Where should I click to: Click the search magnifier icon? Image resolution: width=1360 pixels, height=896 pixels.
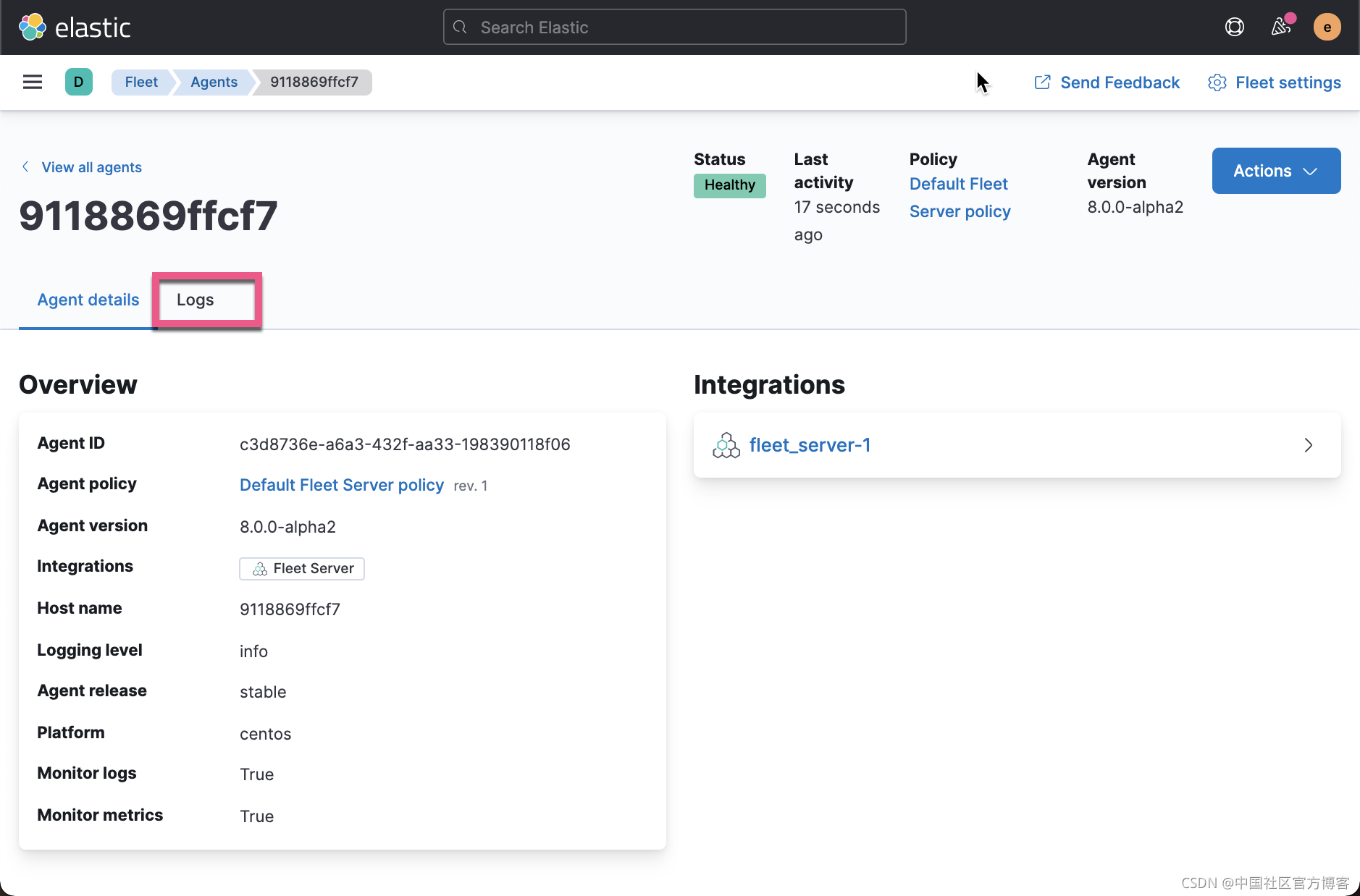pyautogui.click(x=460, y=28)
